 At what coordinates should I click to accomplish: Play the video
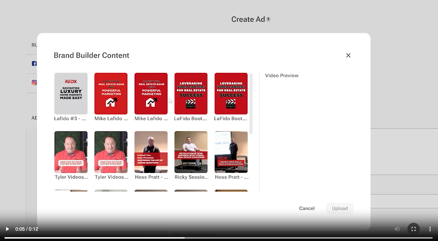[7, 229]
